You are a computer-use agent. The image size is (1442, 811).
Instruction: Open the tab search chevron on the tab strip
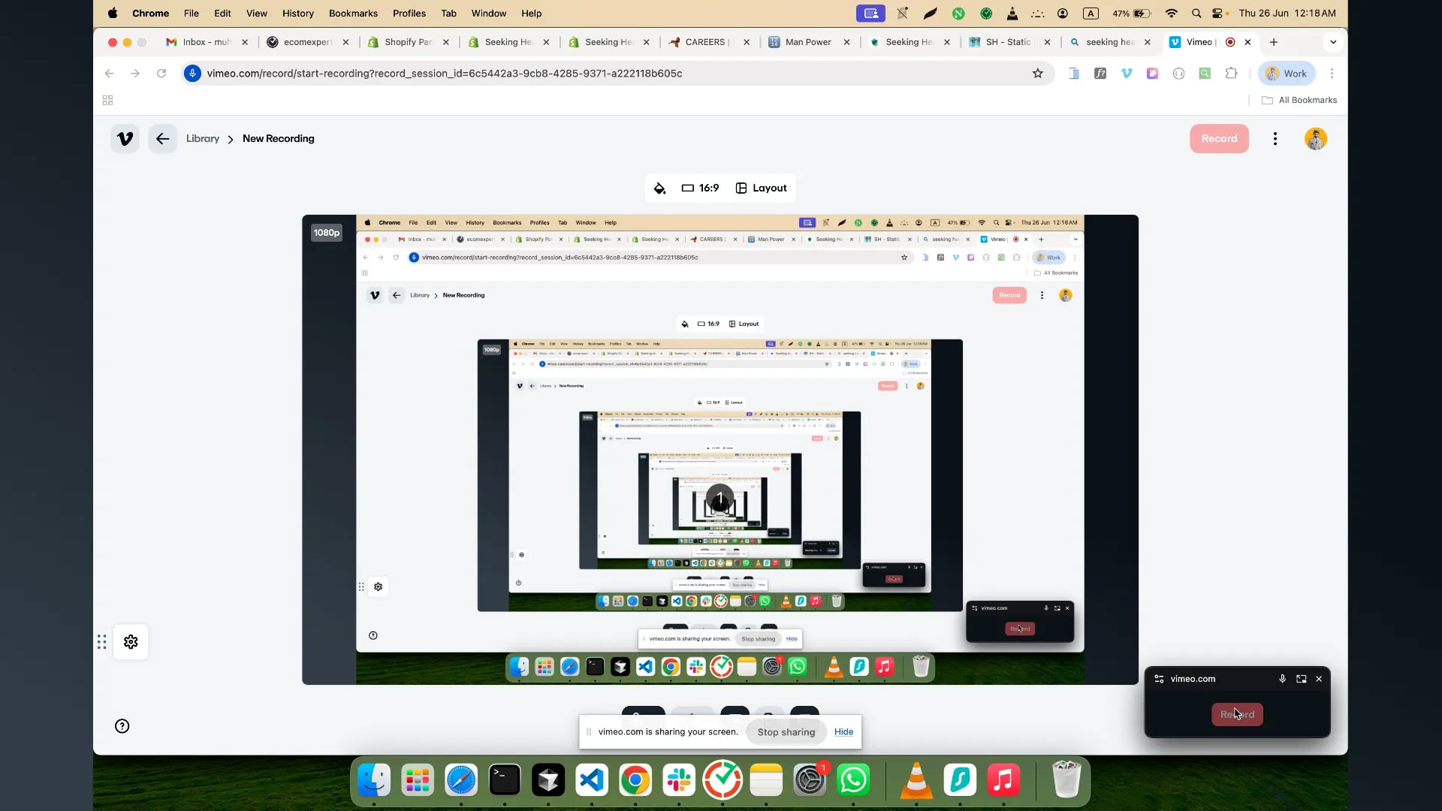pos(1333,42)
